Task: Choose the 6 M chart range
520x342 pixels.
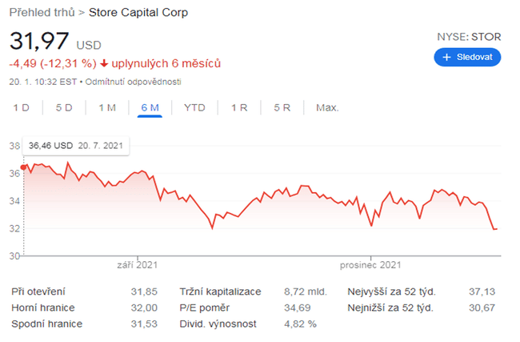Action: [150, 107]
